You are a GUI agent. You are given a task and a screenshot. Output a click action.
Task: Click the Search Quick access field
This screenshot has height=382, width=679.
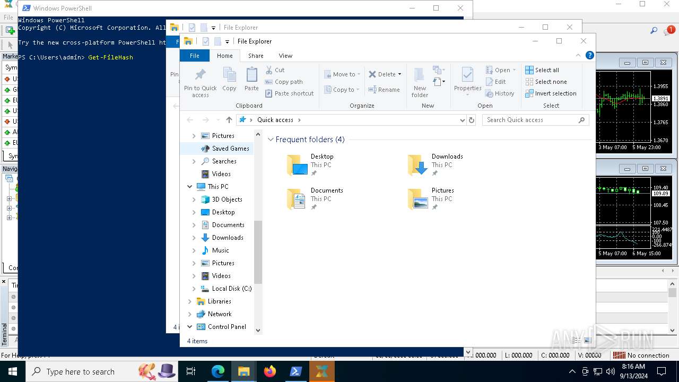536,120
